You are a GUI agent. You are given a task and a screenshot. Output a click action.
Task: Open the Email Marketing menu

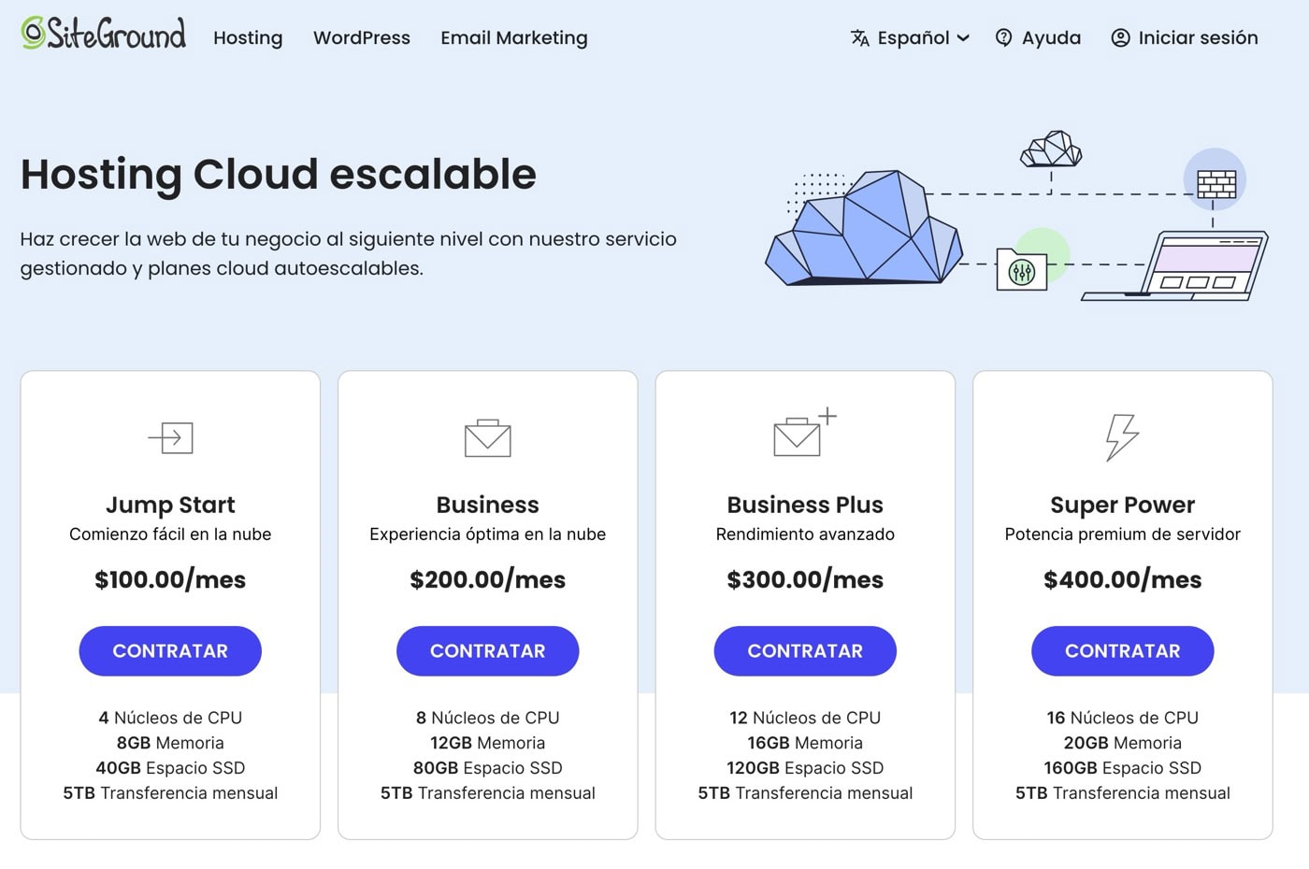pos(514,38)
